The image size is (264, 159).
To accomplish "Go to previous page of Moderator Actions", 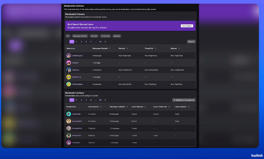I will pyautogui.click(x=67, y=100).
